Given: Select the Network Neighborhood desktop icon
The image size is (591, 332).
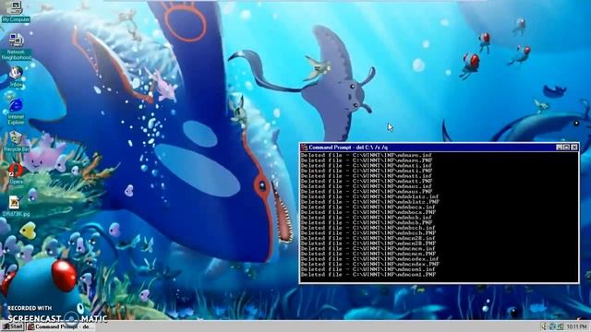Looking at the screenshot, I should [17, 47].
